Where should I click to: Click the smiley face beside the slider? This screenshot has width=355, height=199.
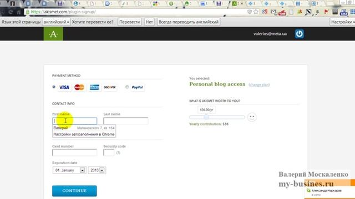click(x=252, y=117)
